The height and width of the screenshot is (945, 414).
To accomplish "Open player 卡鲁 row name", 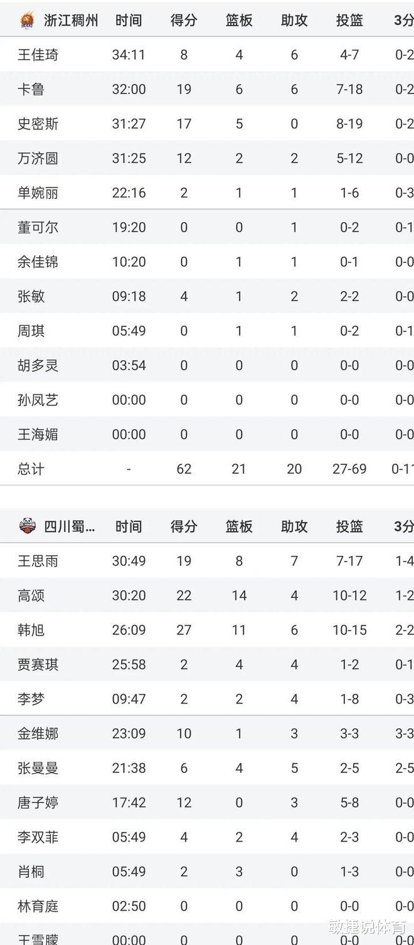I will [x=31, y=90].
